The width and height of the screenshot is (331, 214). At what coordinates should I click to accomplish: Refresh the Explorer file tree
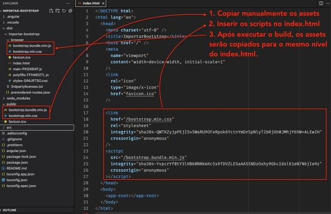tap(64, 11)
